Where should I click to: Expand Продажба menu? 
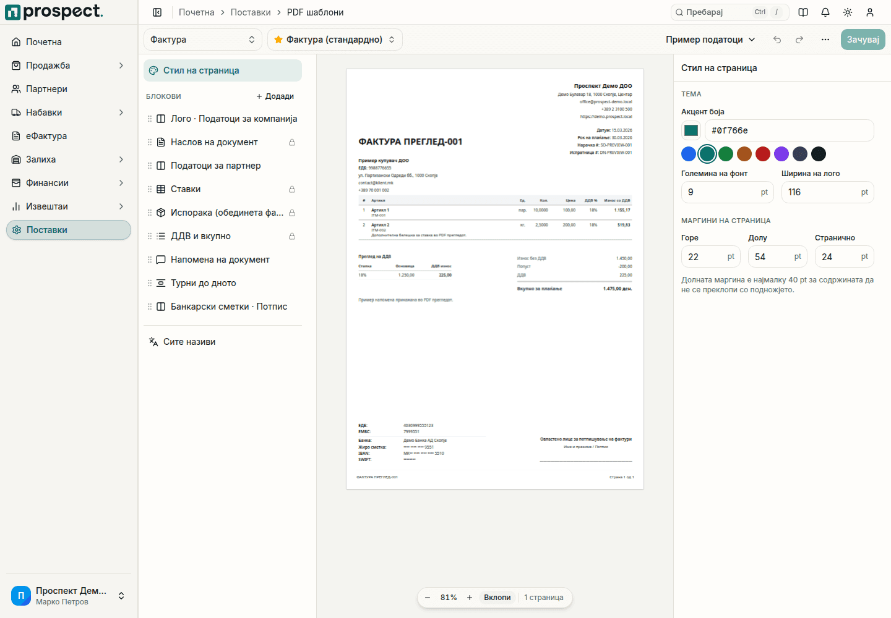tap(69, 66)
